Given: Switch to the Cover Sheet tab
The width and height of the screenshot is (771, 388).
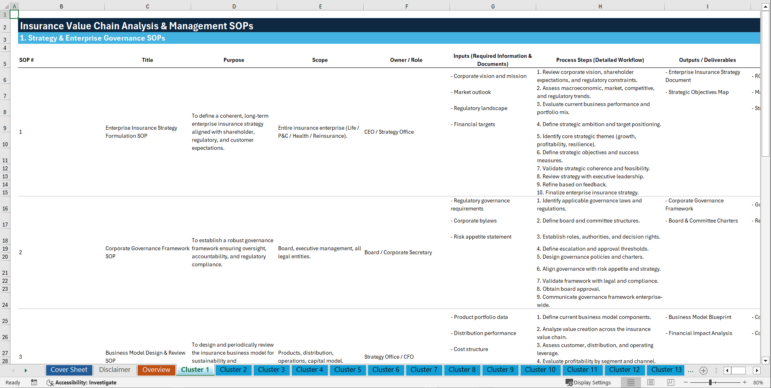Looking at the screenshot, I should point(69,370).
